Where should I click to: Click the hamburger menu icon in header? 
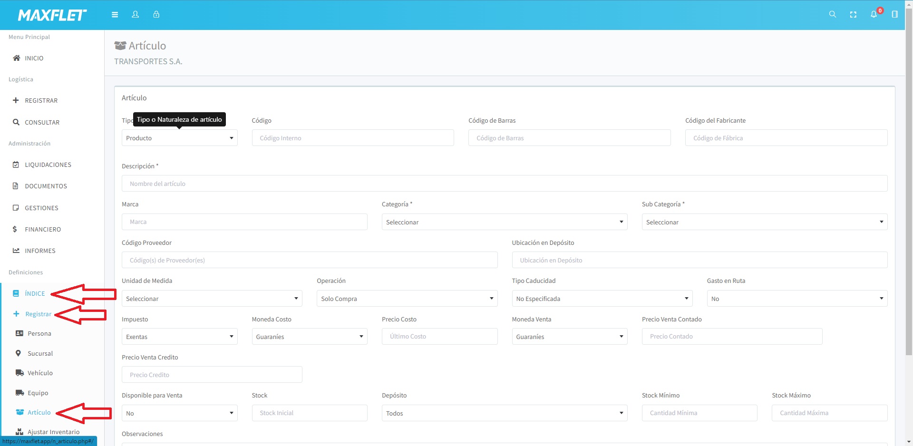click(115, 15)
